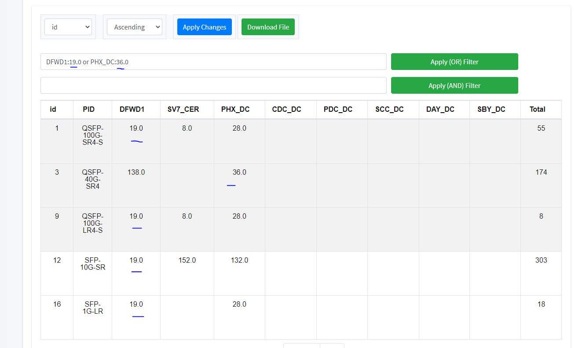Click the PHX_DC column header

tap(235, 109)
